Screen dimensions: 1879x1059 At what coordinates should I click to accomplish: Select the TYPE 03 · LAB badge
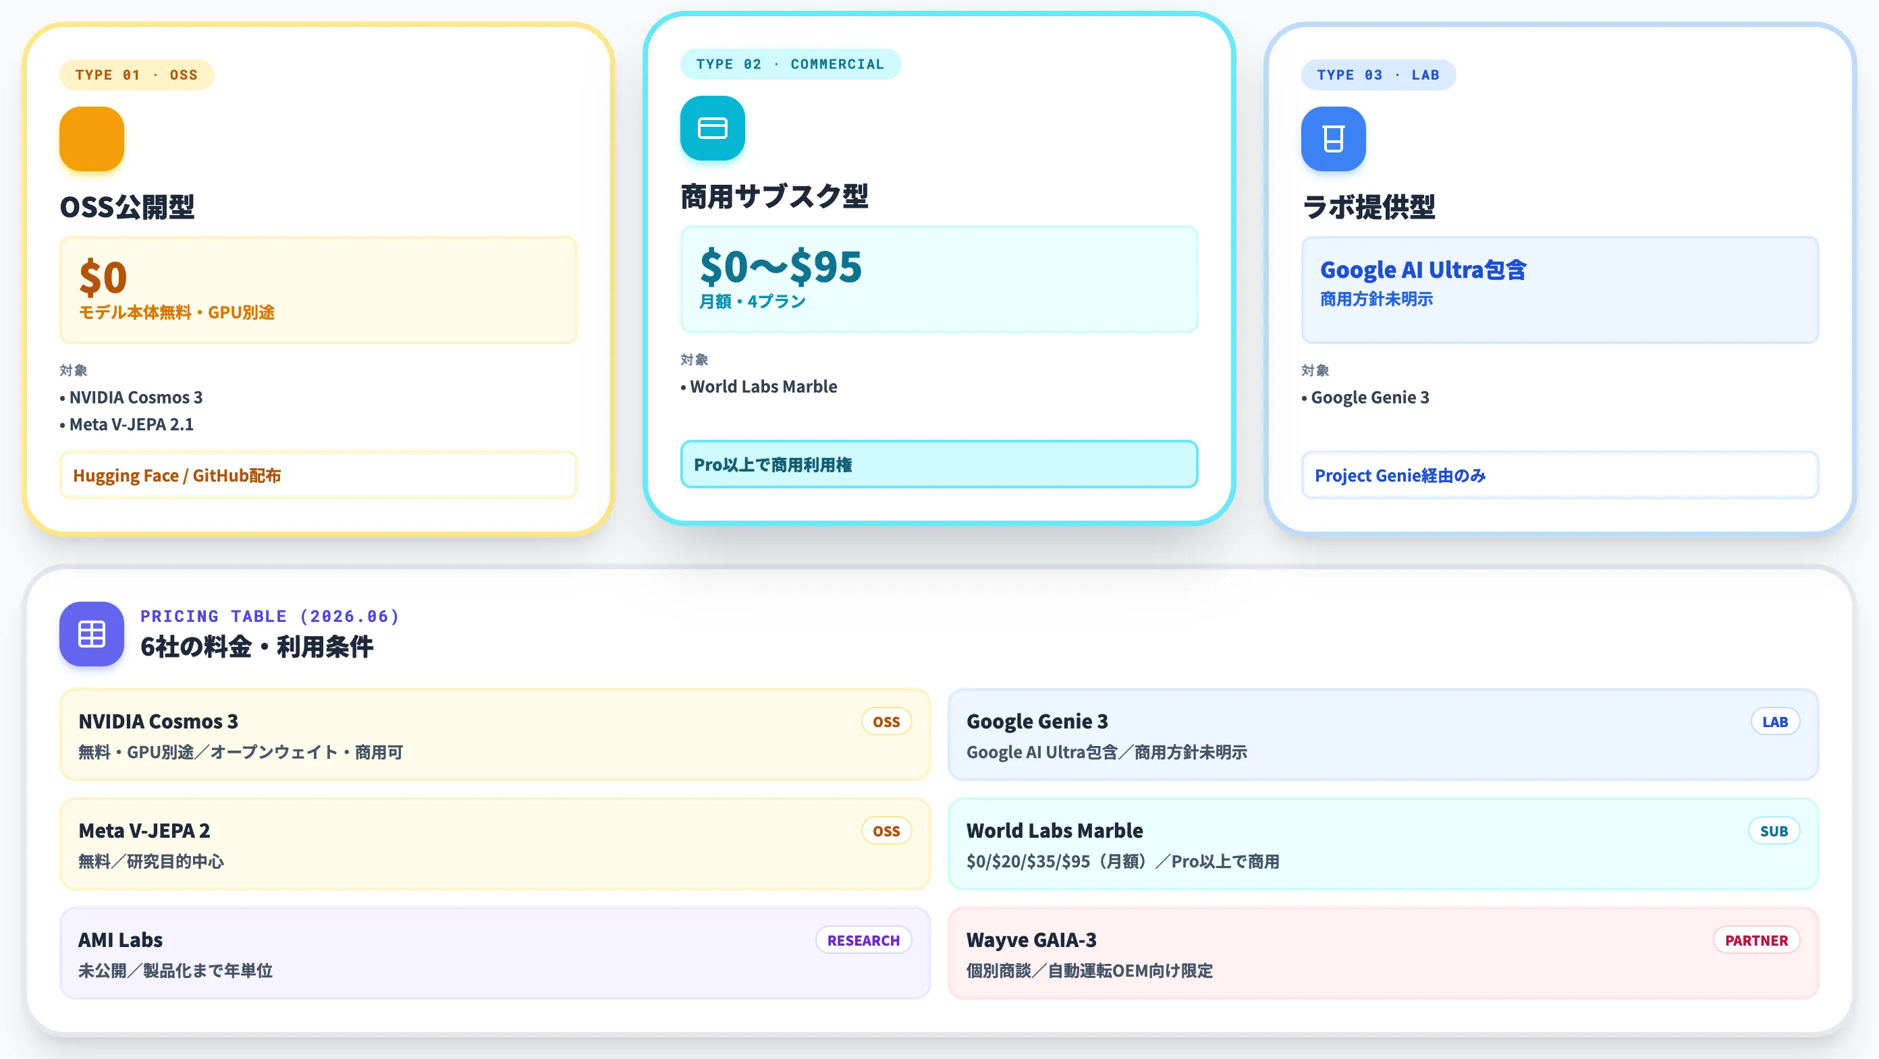point(1379,75)
